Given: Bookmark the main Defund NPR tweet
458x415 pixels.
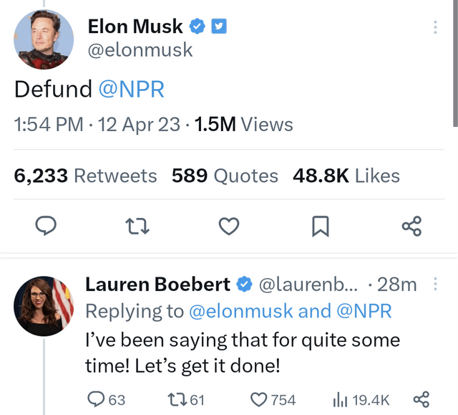Looking at the screenshot, I should 321,227.
